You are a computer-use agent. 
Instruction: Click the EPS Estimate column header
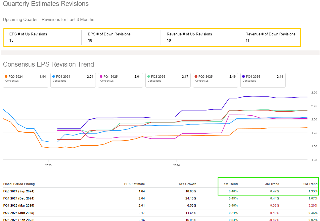pos(134,184)
